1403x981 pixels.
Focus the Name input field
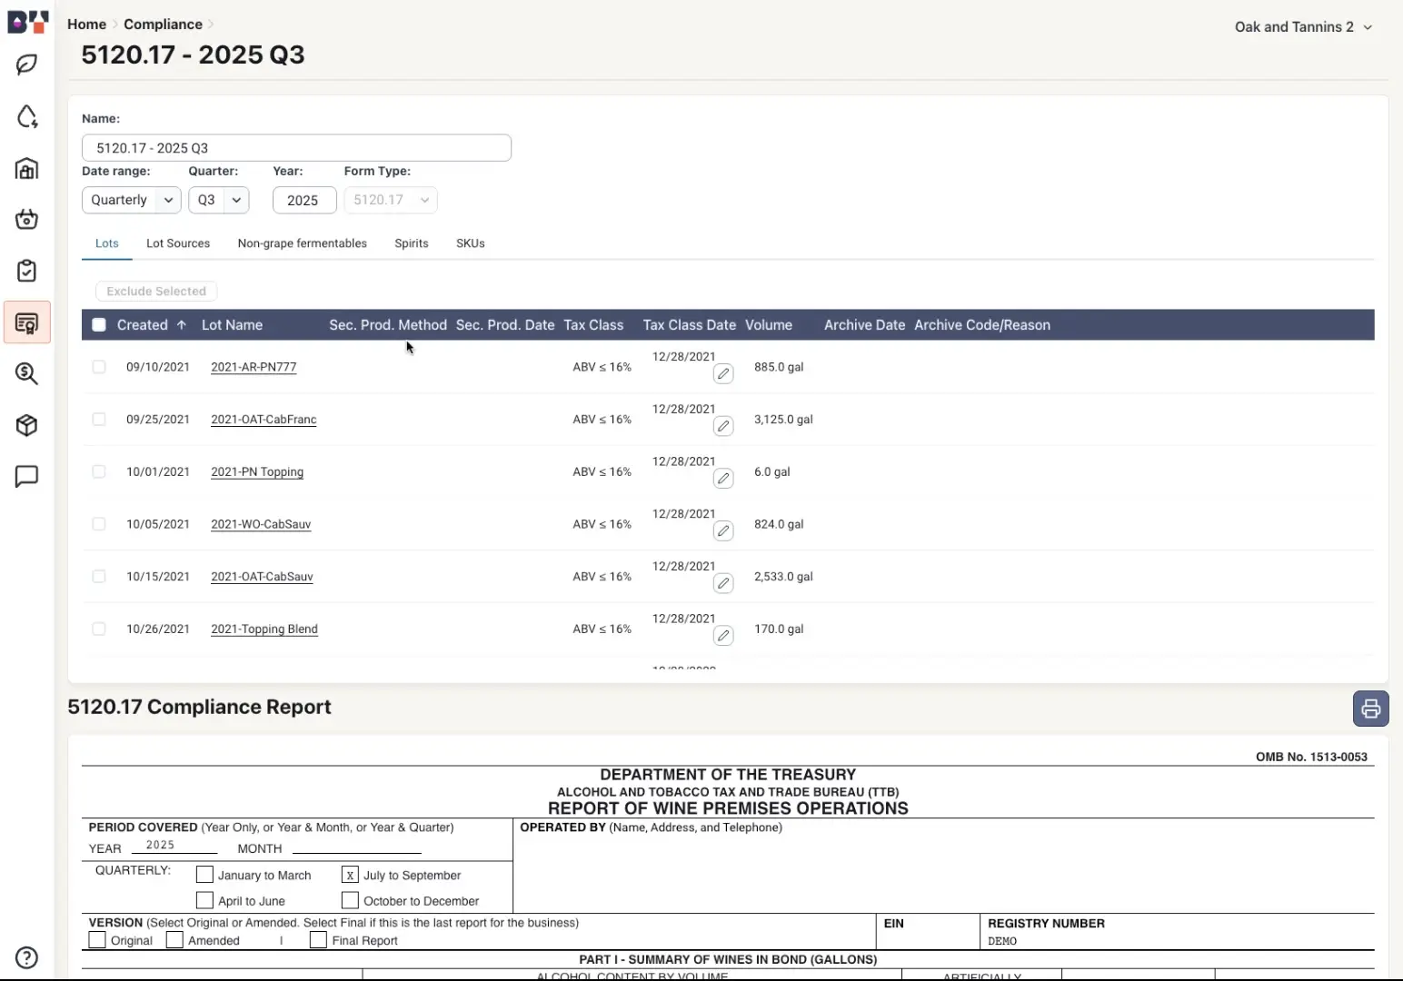[x=296, y=148]
